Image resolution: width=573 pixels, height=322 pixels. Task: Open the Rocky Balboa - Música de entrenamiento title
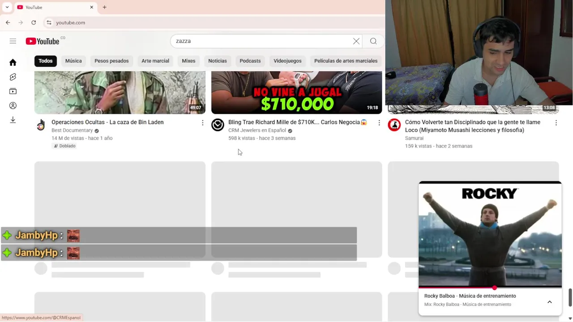(470, 296)
